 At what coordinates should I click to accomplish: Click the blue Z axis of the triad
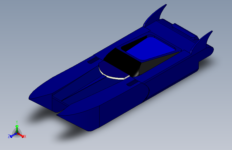click(13, 135)
